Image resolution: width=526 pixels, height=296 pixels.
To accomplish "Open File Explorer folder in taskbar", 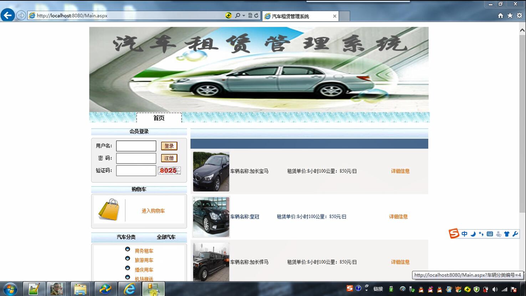I will pos(81,289).
